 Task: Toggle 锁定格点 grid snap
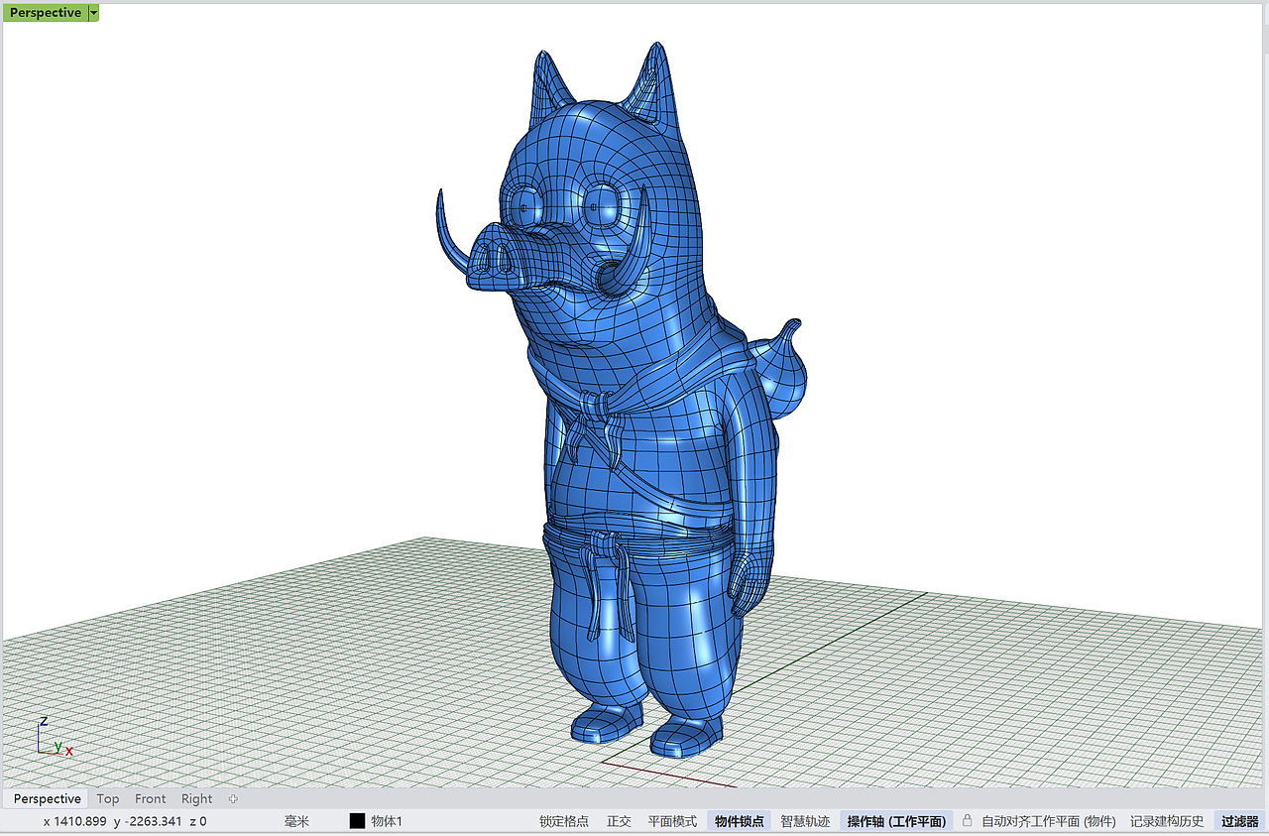[x=563, y=821]
